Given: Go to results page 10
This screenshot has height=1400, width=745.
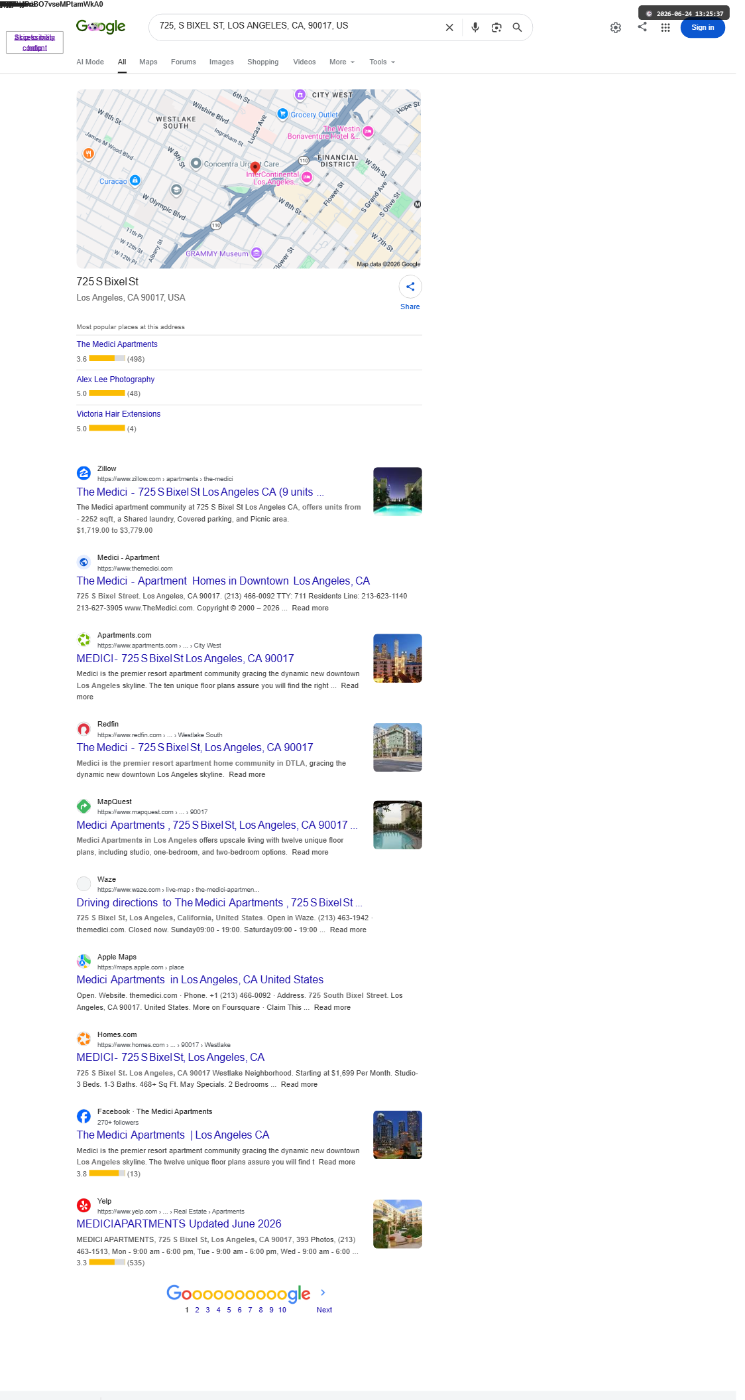Looking at the screenshot, I should coord(282,1310).
